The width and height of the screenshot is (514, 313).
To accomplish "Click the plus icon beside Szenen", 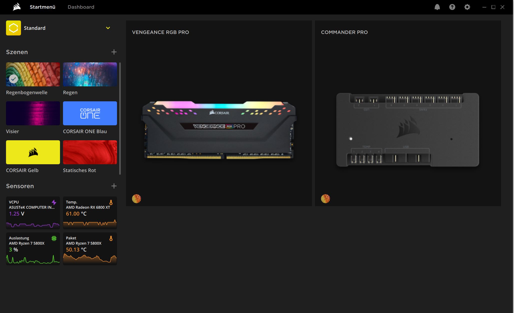I will coord(114,52).
